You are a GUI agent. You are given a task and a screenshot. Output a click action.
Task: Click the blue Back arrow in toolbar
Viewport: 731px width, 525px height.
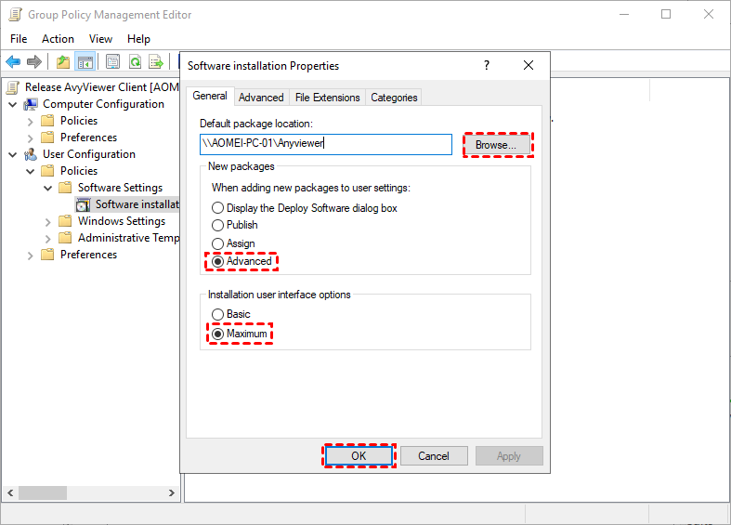coord(13,61)
